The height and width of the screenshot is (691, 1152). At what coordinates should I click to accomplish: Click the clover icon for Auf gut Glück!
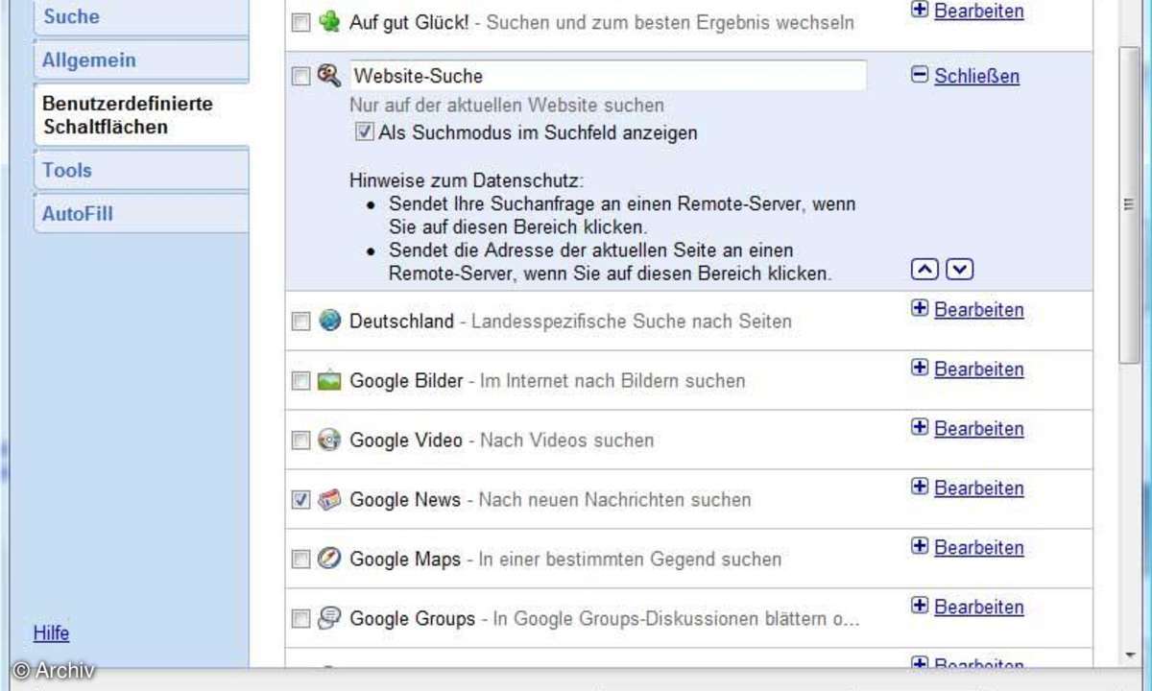[329, 22]
